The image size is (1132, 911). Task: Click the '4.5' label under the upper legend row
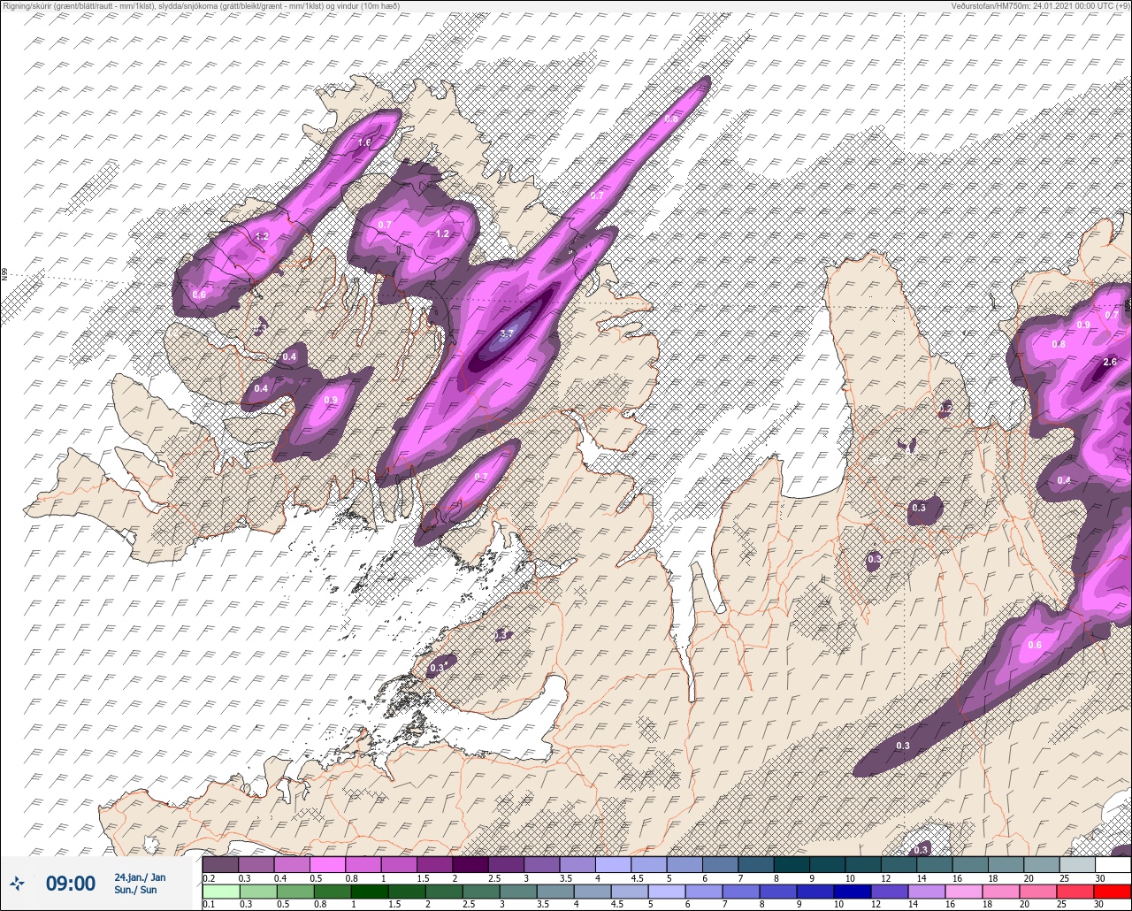(638, 878)
